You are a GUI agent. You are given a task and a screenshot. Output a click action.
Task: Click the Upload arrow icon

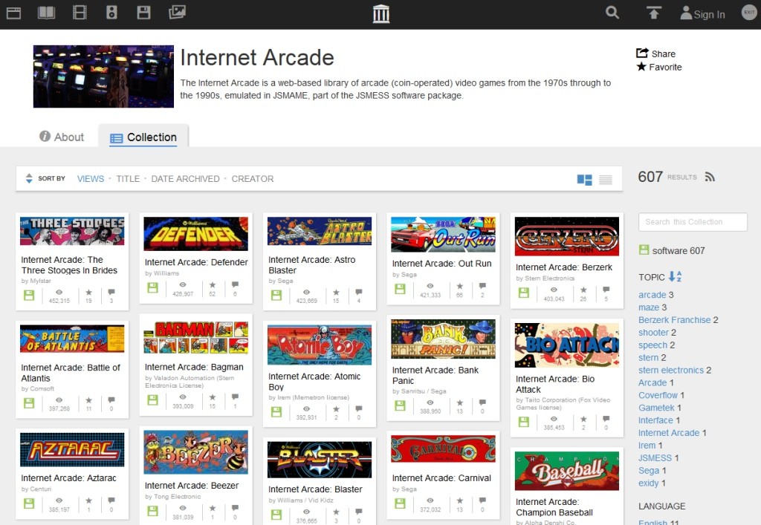tap(654, 13)
